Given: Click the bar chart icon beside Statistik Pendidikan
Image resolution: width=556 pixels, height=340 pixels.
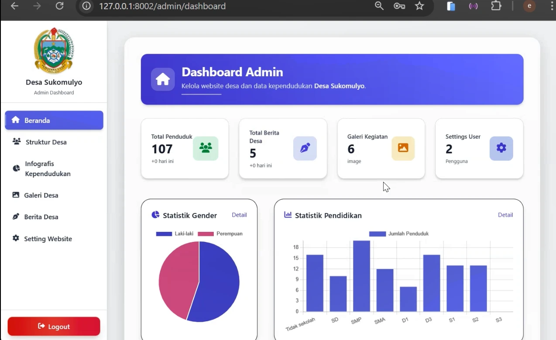Looking at the screenshot, I should [288, 215].
